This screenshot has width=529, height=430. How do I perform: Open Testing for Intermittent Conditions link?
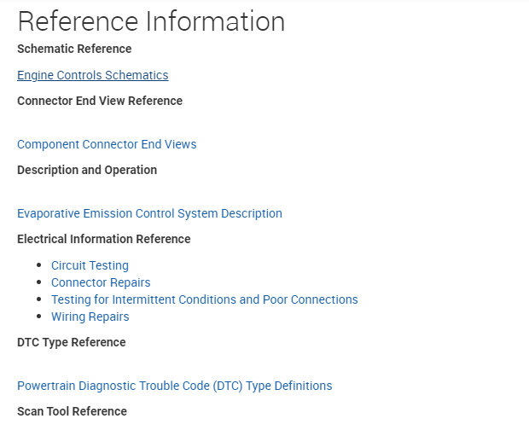coord(204,299)
